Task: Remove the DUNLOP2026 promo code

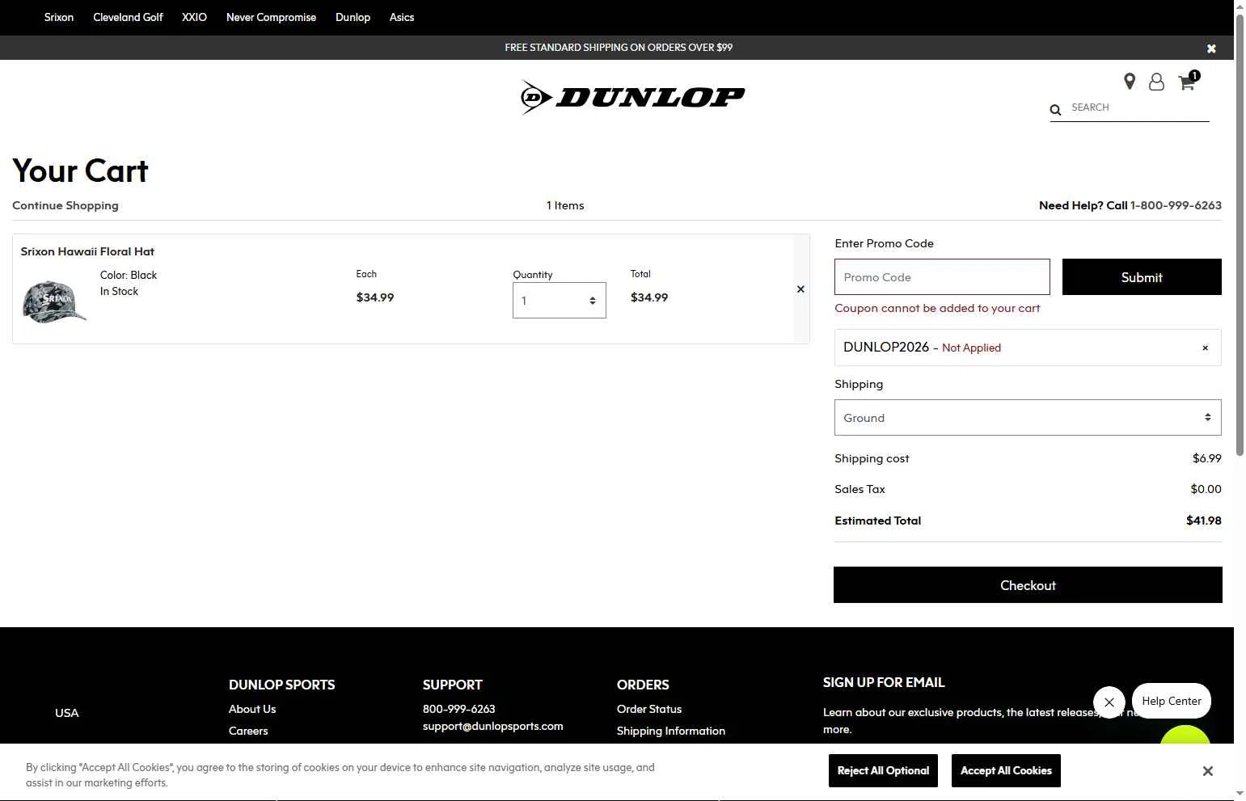Action: tap(1205, 348)
